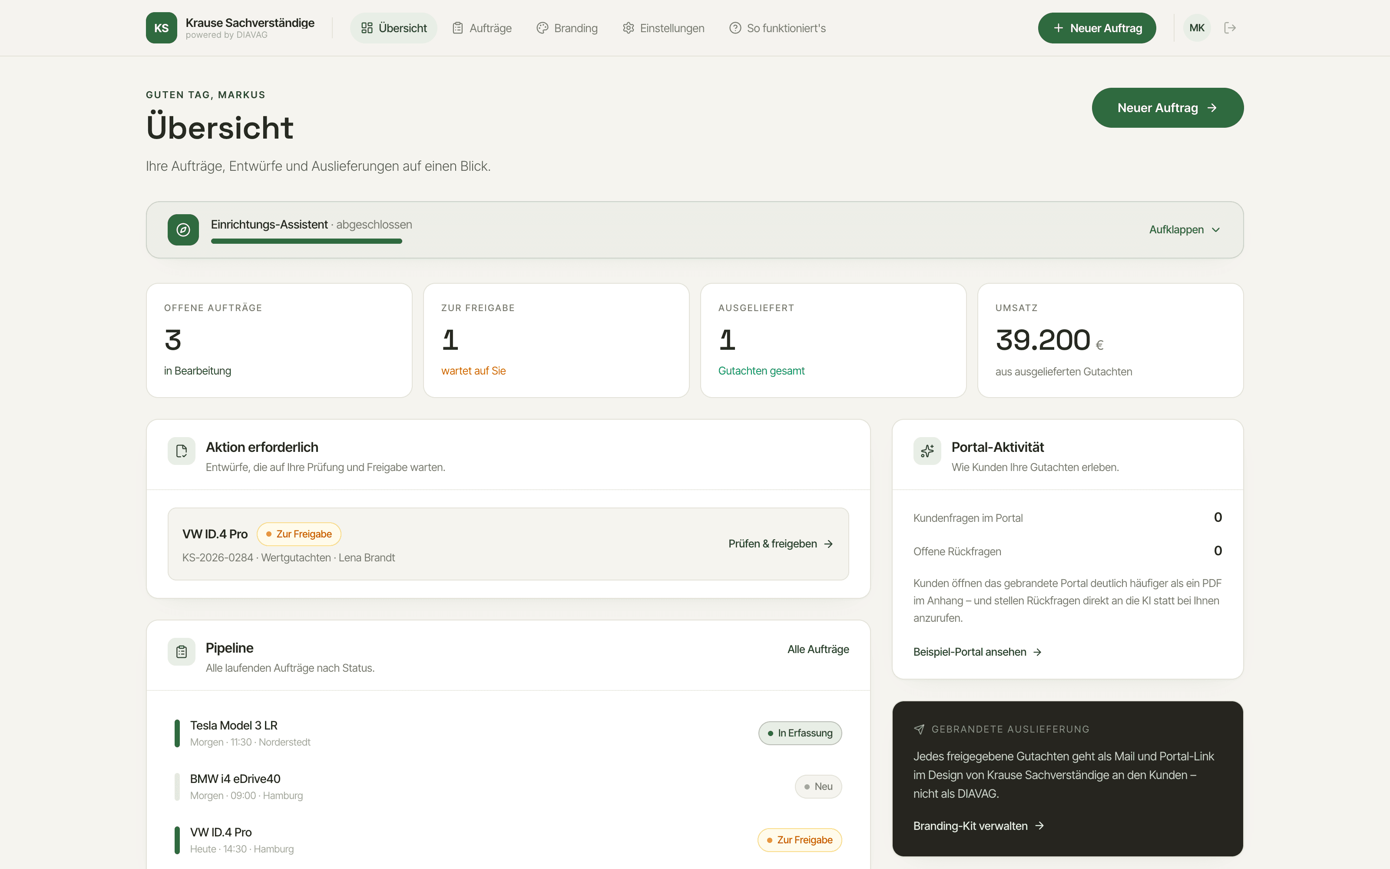This screenshot has height=869, width=1390.
Task: Switch to the Aufträge tab
Action: pos(481,28)
